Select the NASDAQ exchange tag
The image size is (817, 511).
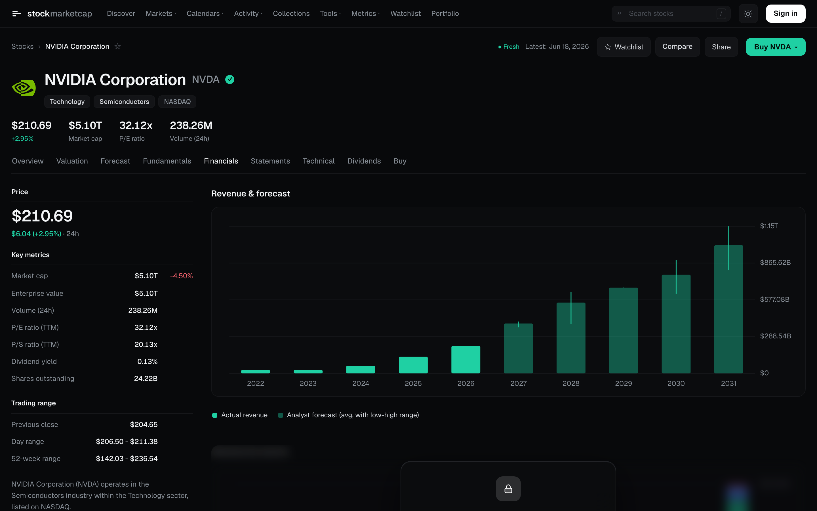177,102
